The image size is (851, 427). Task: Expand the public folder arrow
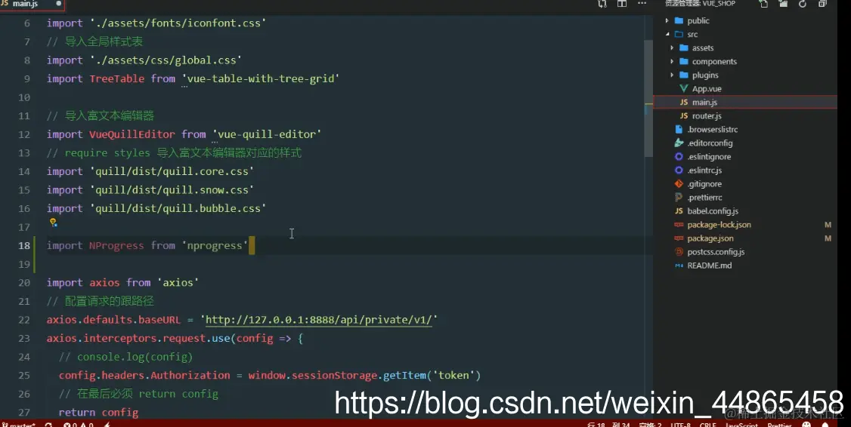point(667,20)
